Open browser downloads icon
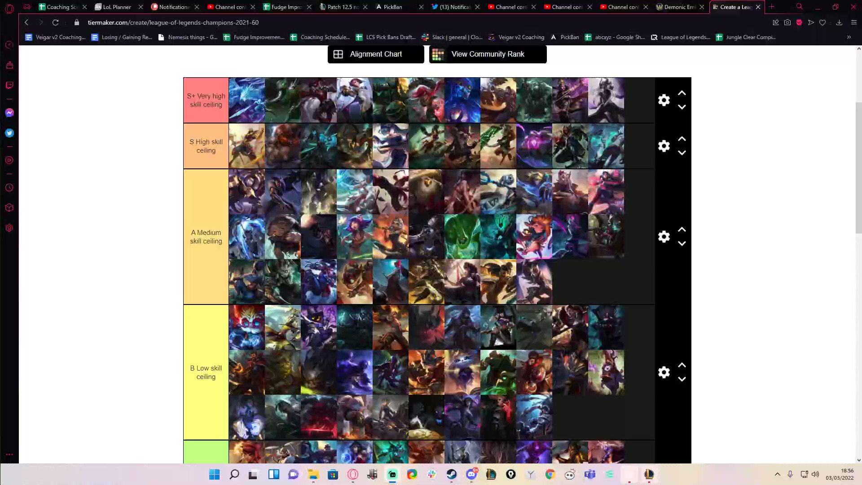The height and width of the screenshot is (485, 862). pos(839,22)
